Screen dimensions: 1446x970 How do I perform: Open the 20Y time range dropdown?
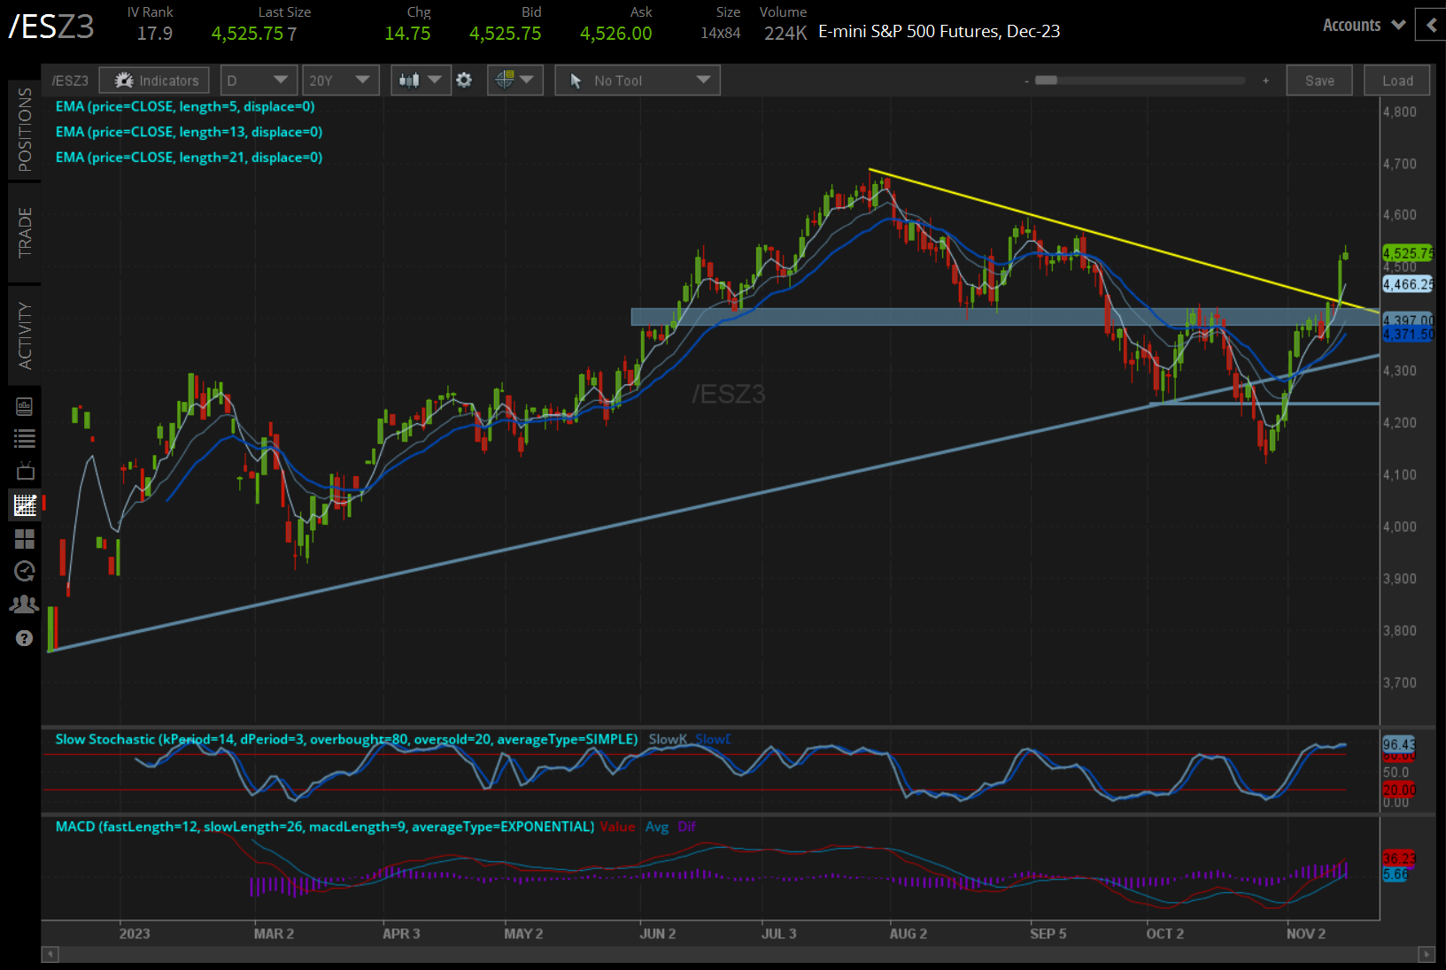[x=340, y=81]
